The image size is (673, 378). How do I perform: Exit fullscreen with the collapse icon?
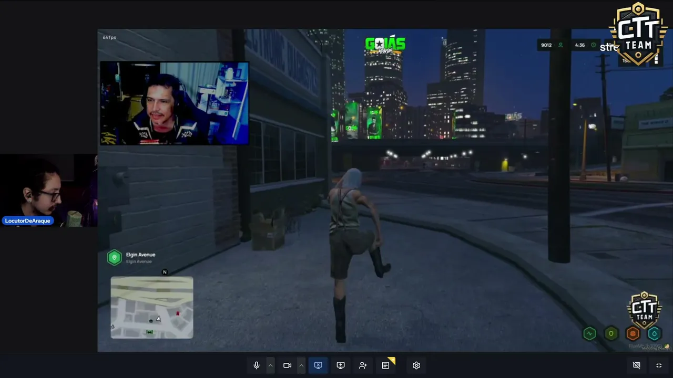pyautogui.click(x=659, y=365)
